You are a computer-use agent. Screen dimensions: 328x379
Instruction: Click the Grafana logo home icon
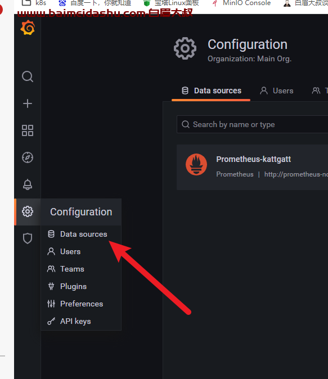pyautogui.click(x=28, y=28)
